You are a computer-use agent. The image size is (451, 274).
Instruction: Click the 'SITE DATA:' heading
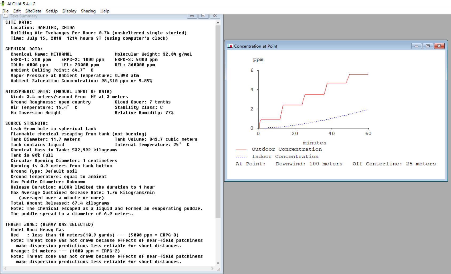click(19, 22)
